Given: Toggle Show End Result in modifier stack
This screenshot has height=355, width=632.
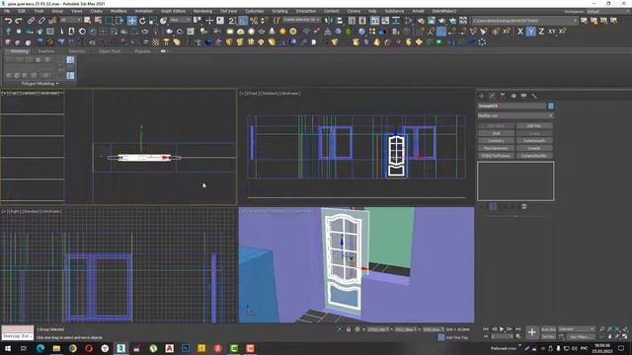Looking at the screenshot, I should (493, 206).
